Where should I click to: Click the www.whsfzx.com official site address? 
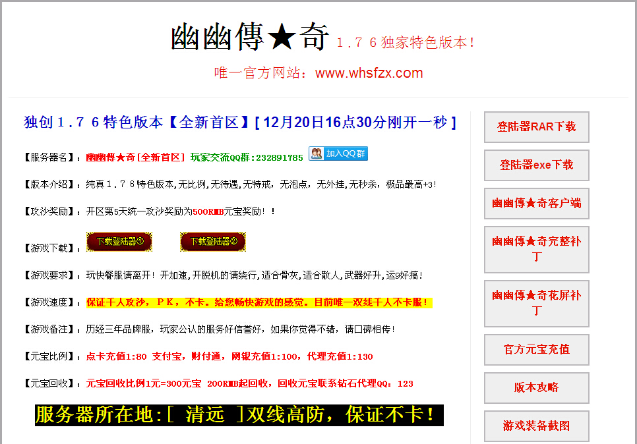coord(369,73)
